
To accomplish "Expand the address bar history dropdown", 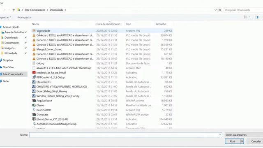I will 215,10.
